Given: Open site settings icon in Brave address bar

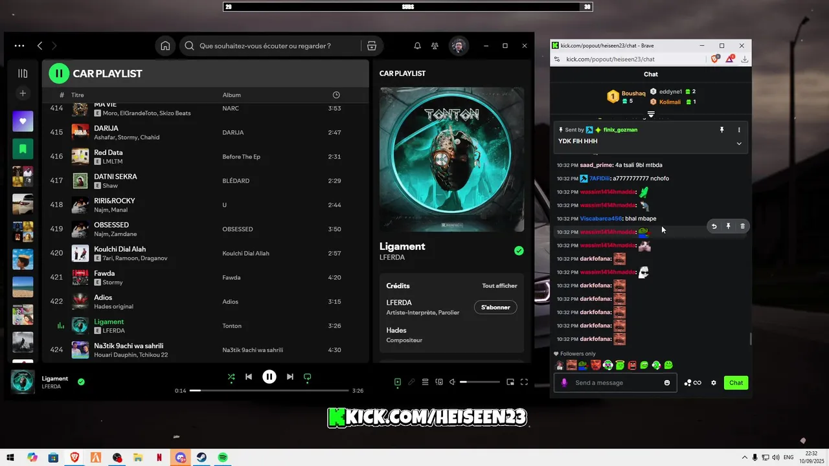Looking at the screenshot, I should tap(557, 59).
